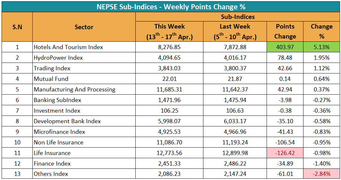Click the S.N column header
The height and width of the screenshot is (180, 341).
[17, 27]
